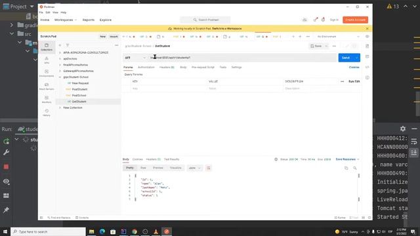Open the documentation icon in right sidebar
This screenshot has width=420, height=236.
click(x=367, y=46)
